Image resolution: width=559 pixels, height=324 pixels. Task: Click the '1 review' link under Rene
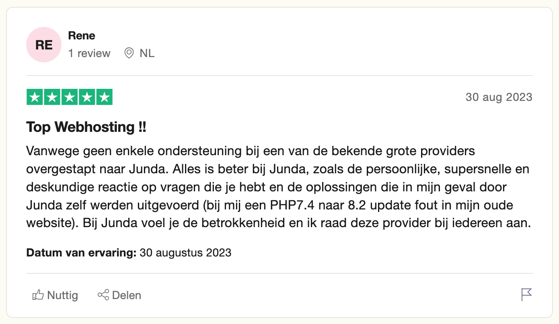coord(89,53)
